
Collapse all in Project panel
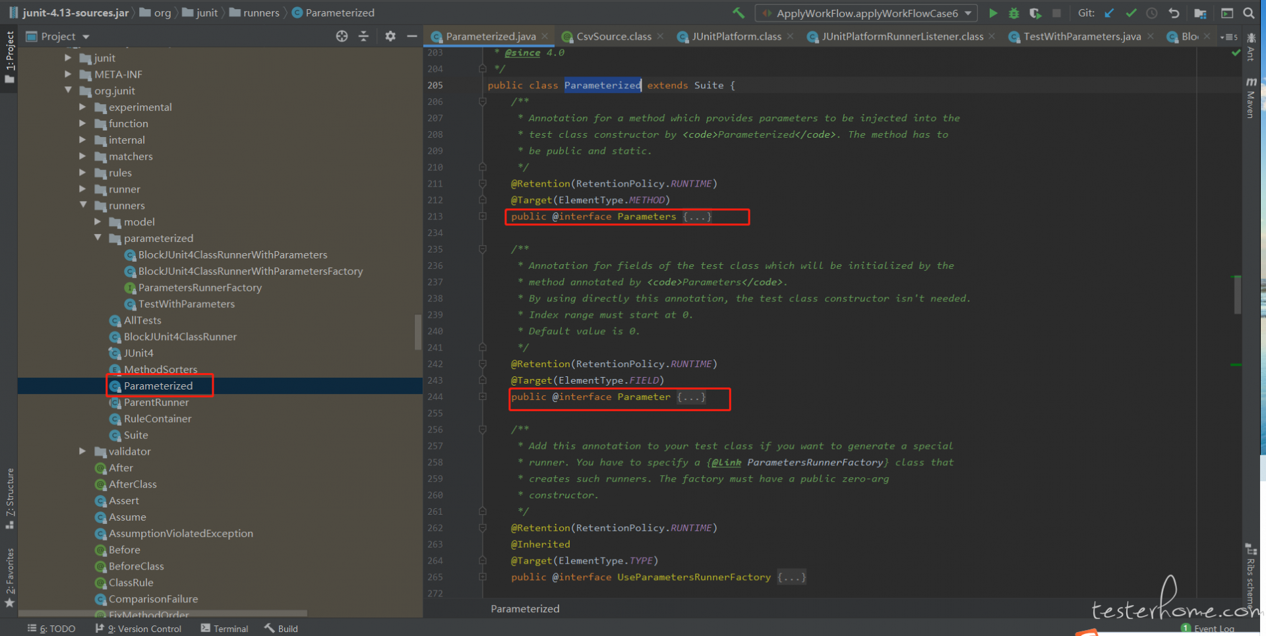[x=363, y=36]
